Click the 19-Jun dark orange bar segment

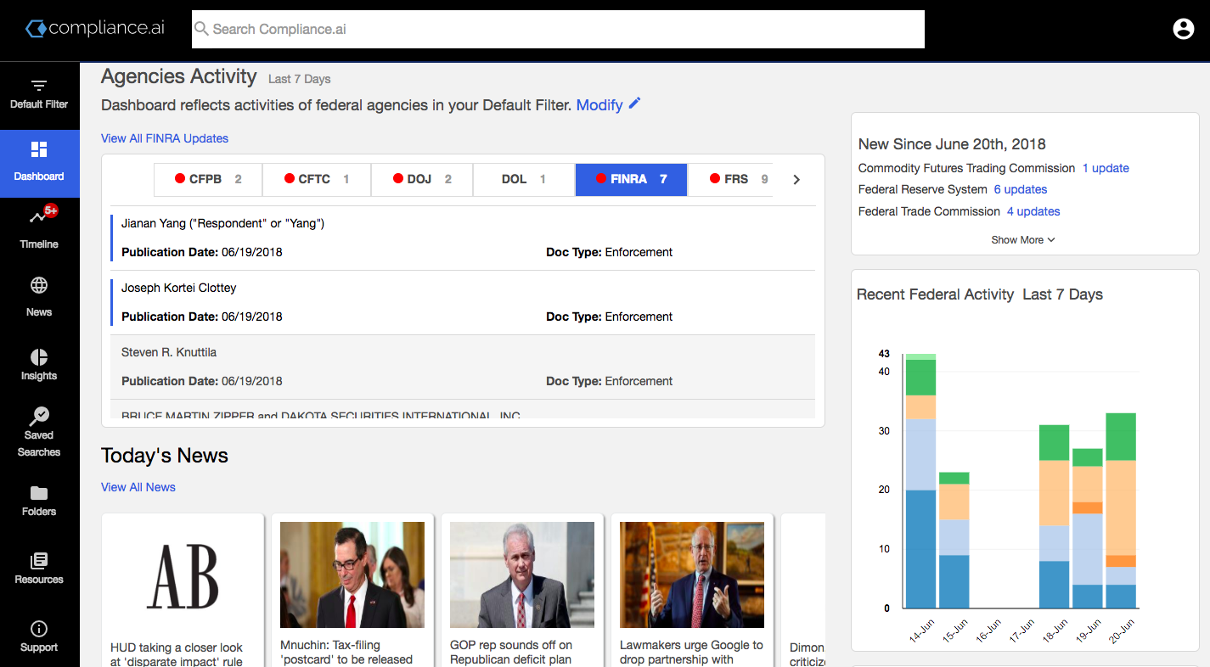[x=1088, y=507]
